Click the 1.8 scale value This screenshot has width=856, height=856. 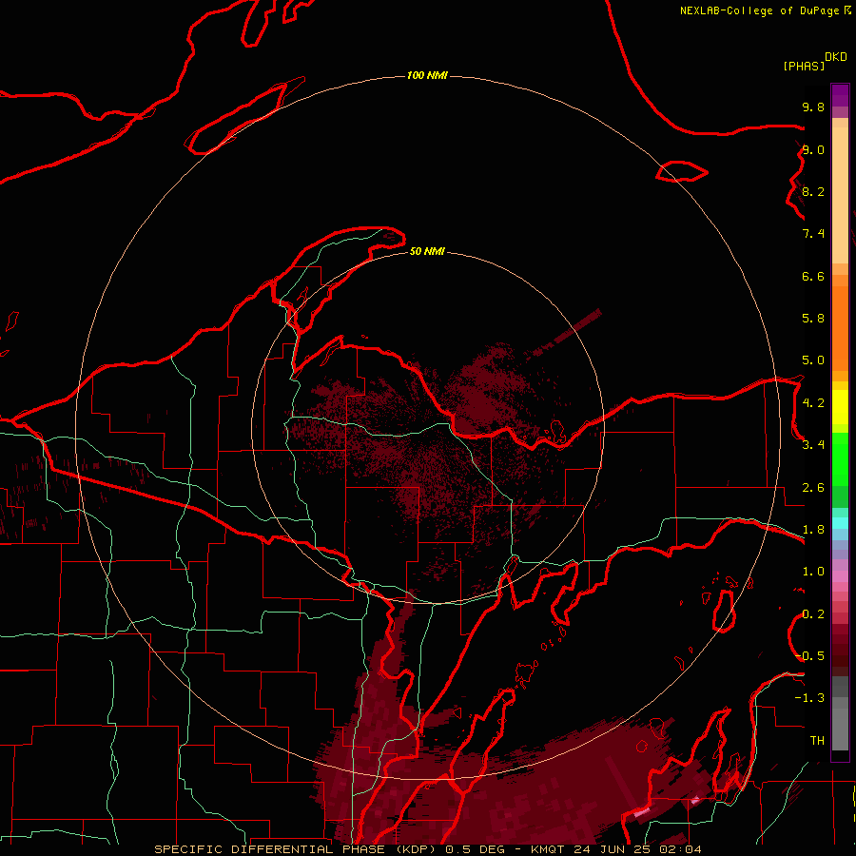[813, 530]
